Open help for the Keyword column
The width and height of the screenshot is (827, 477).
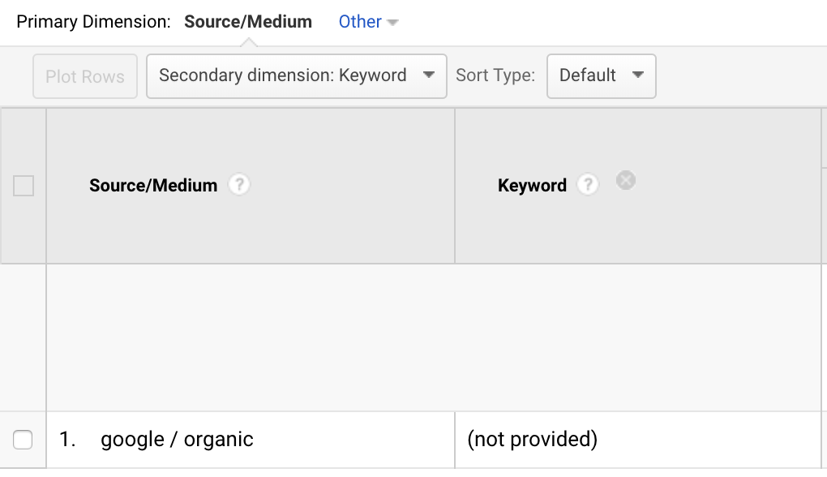[x=587, y=185]
